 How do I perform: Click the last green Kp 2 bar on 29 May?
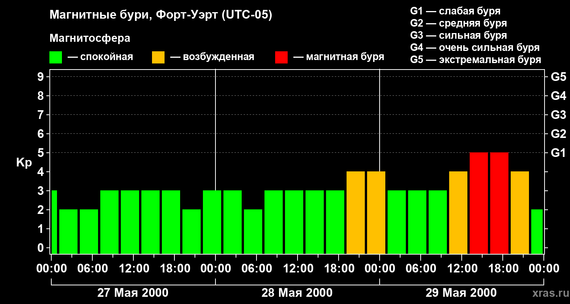coord(537,232)
